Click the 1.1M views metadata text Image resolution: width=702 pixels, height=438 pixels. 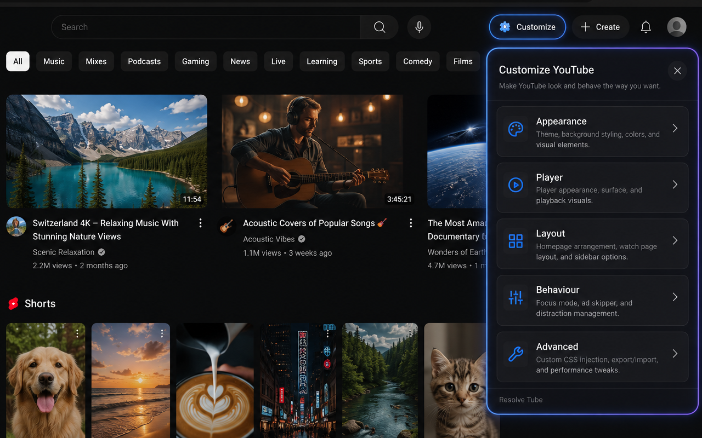[262, 253]
